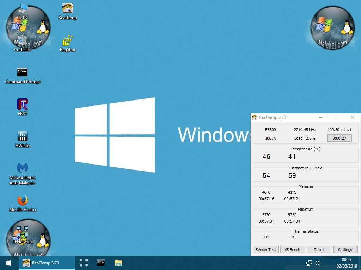Select the HWInfo desktop icon
This screenshot has width=361, height=270.
pyautogui.click(x=22, y=139)
